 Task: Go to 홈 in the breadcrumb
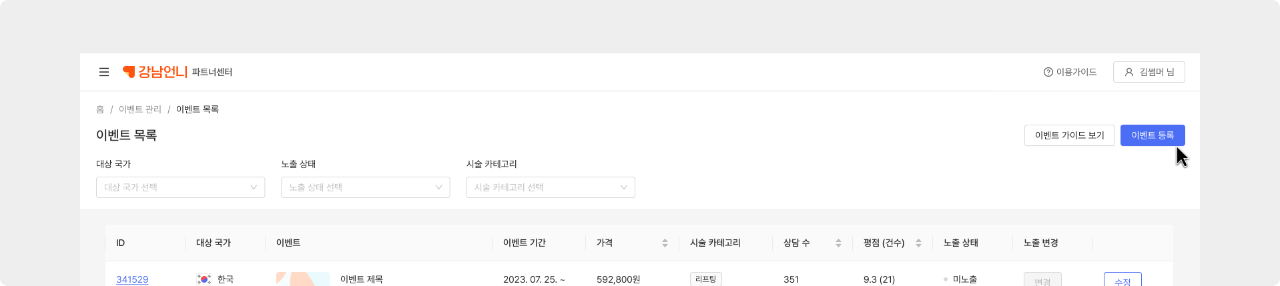pyautogui.click(x=100, y=109)
